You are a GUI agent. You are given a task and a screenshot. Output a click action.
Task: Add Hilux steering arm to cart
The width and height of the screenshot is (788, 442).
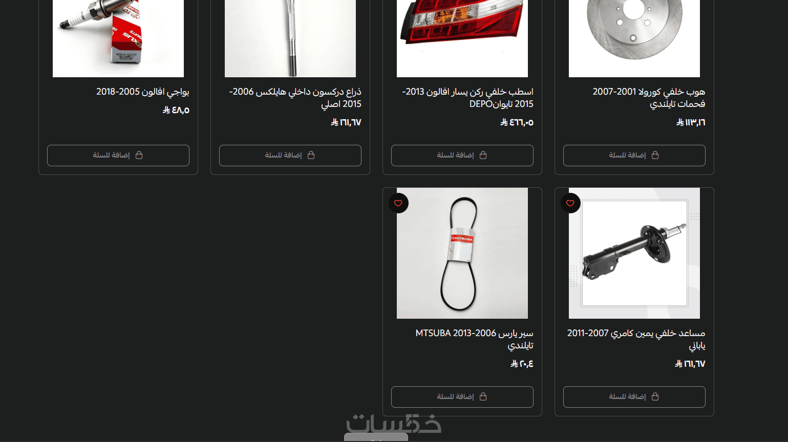pyautogui.click(x=290, y=156)
